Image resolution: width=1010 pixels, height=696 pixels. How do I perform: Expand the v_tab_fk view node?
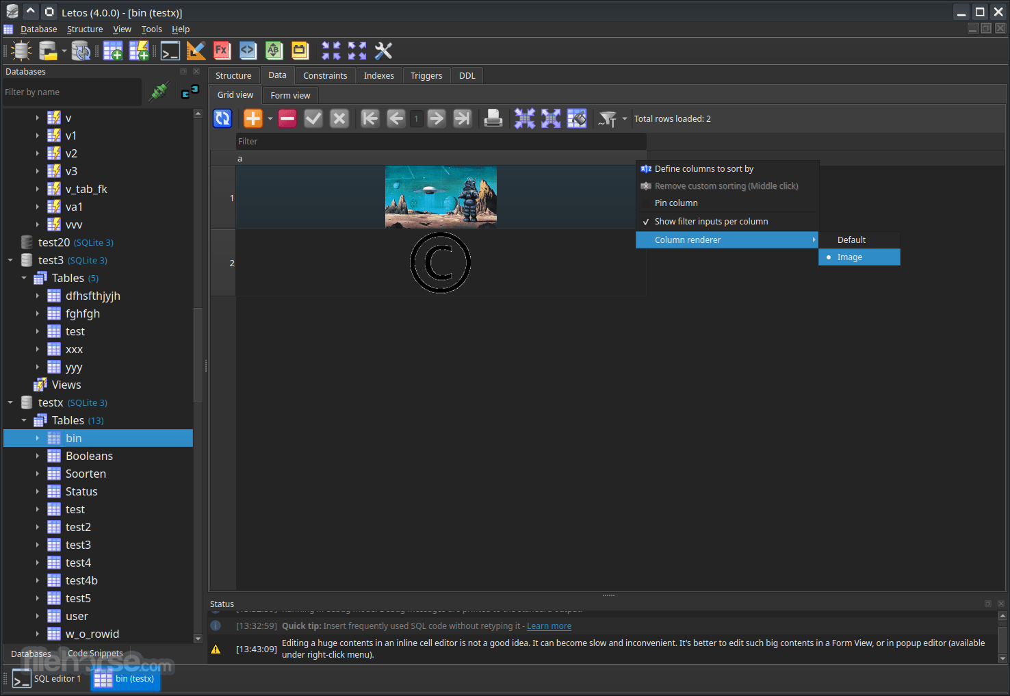tap(38, 189)
